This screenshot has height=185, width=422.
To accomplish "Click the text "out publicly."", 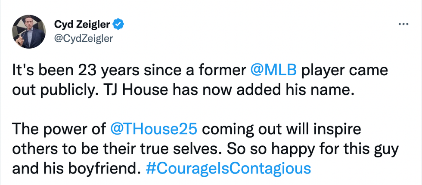I will (x=54, y=90).
